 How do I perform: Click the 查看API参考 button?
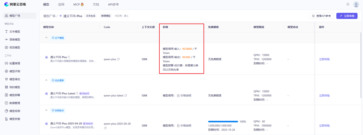(321, 16)
